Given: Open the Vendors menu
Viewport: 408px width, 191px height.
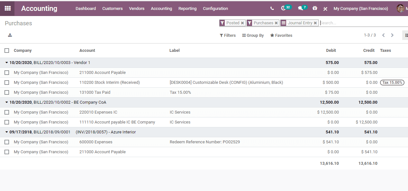Looking at the screenshot, I should pos(137,9).
